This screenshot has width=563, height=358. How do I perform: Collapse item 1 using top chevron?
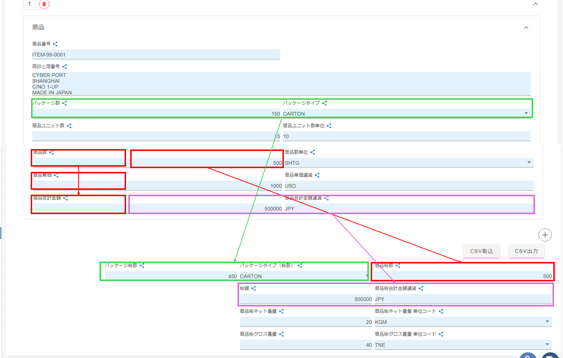click(x=535, y=4)
